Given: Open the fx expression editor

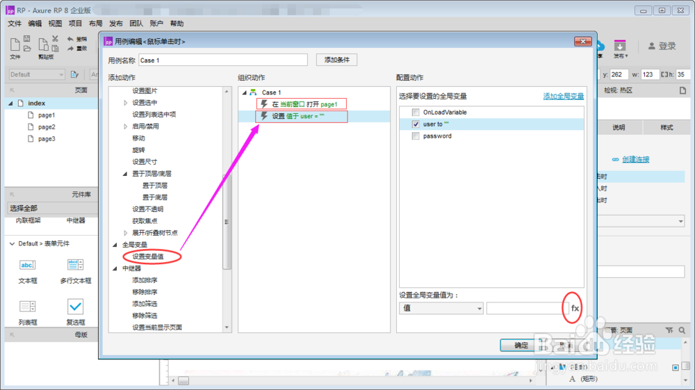Looking at the screenshot, I should coord(575,308).
